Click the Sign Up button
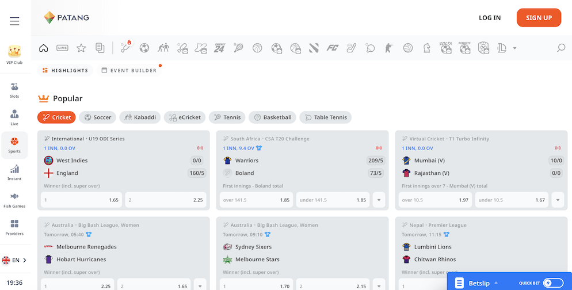Screen dimensions: 572x290 (x=539, y=18)
